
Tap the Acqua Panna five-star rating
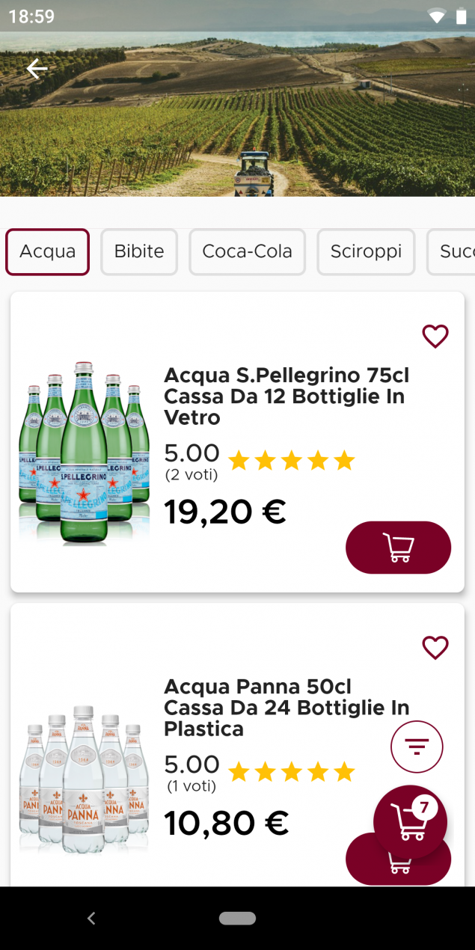click(291, 772)
